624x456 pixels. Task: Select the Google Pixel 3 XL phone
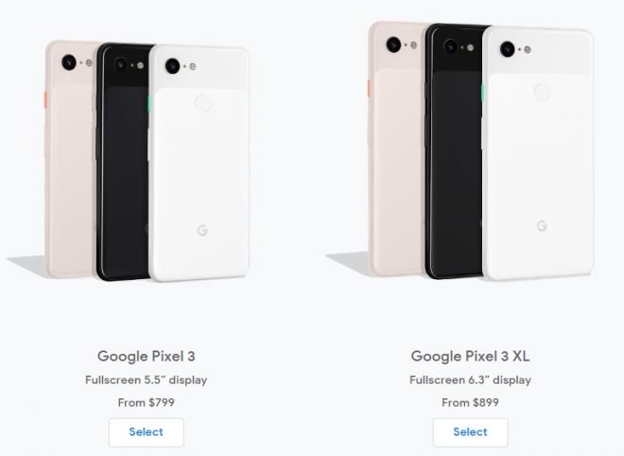pos(470,432)
